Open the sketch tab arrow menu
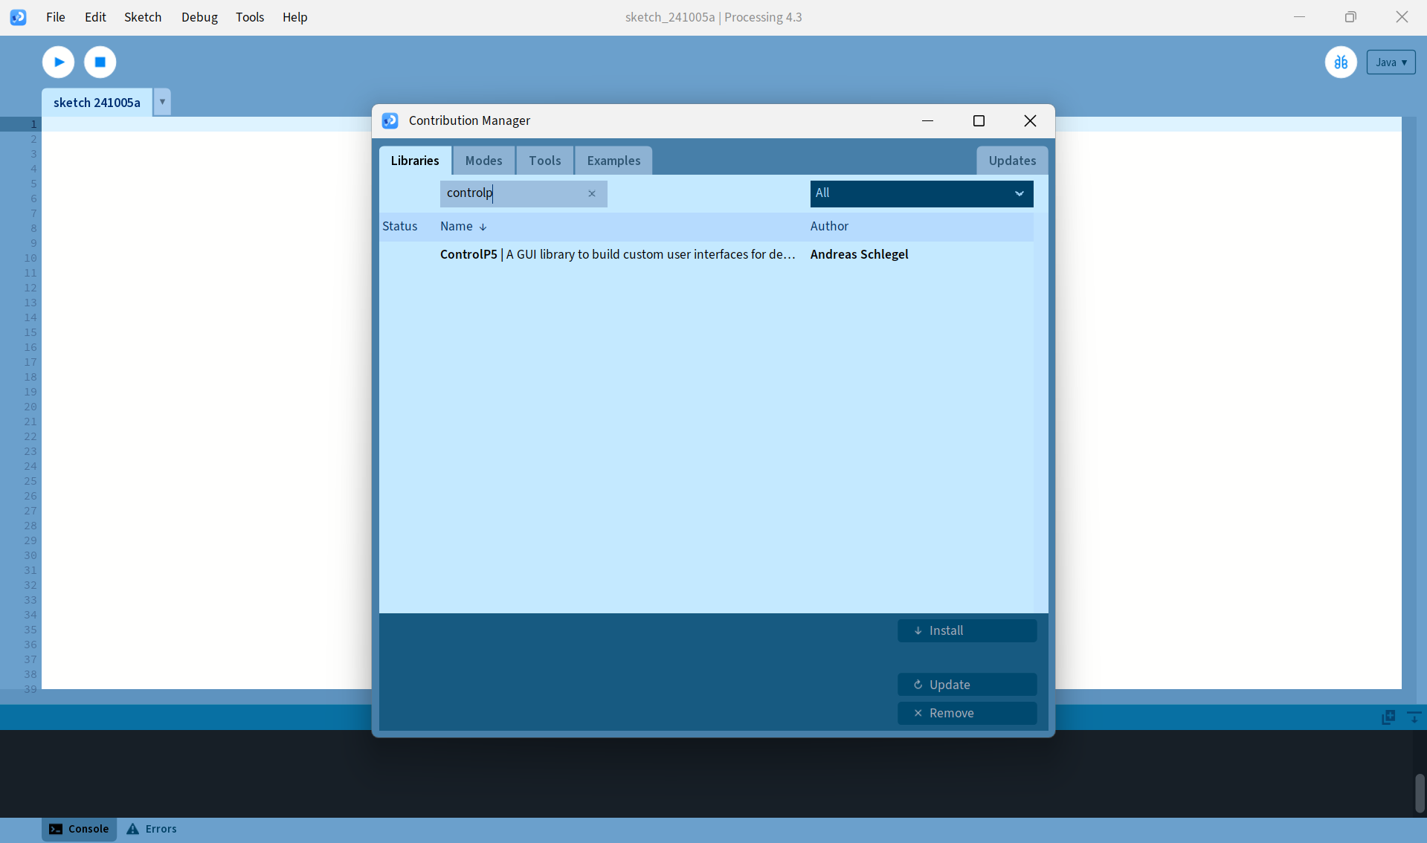This screenshot has width=1427, height=843. (162, 102)
